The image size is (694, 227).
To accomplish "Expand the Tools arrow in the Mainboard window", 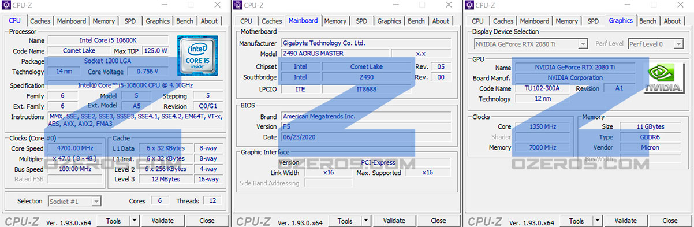I will point(366,221).
